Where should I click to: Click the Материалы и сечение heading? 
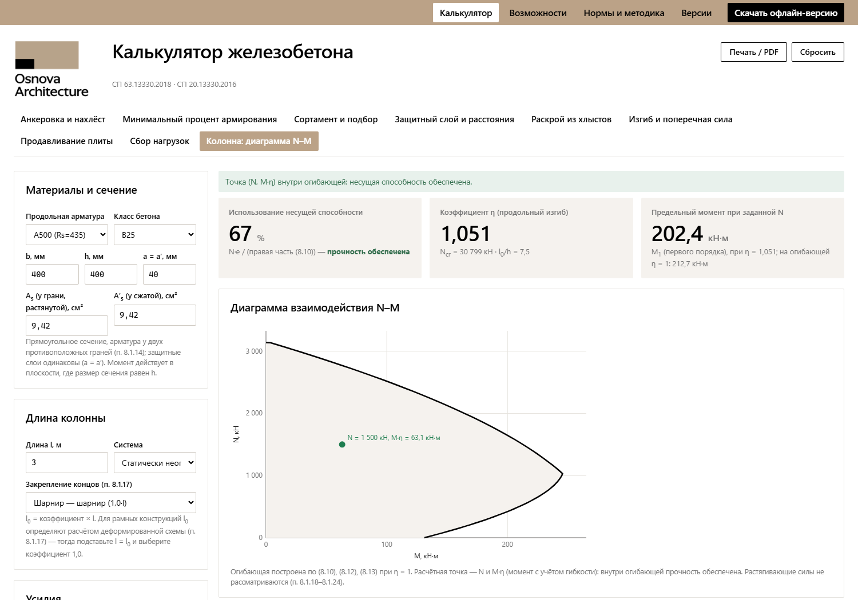pos(81,190)
